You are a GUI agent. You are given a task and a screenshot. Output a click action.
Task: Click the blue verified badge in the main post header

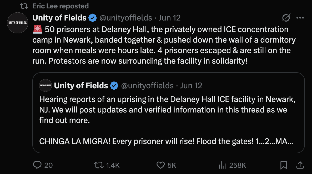coord(92,18)
